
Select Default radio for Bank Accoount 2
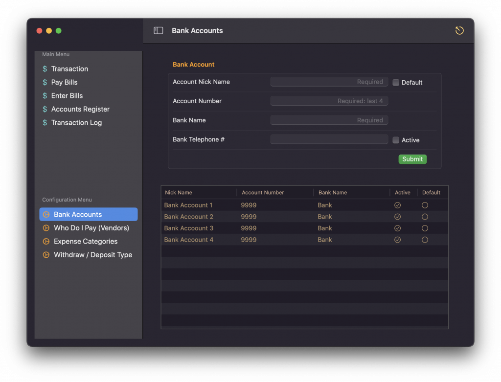click(x=425, y=217)
